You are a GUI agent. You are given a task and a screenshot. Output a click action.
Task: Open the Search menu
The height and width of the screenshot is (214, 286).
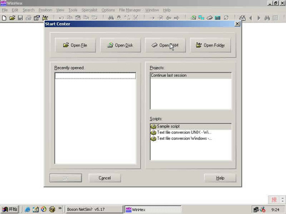click(29, 10)
